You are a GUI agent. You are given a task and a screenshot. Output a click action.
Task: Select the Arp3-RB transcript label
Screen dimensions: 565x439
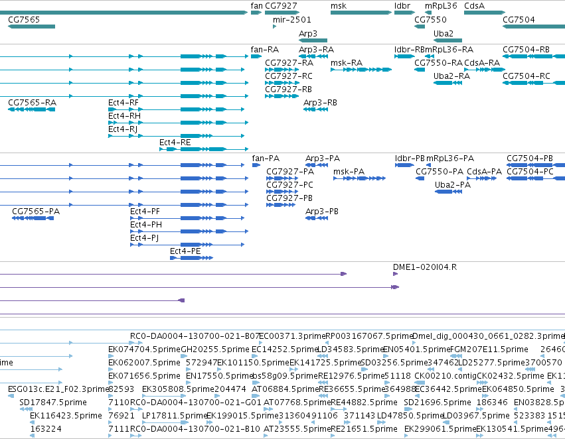pos(320,103)
